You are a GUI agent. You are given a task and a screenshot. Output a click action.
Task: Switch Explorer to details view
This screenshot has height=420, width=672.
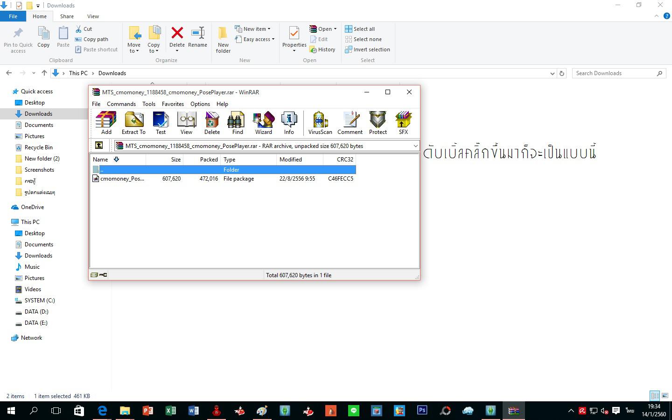[x=655, y=396]
